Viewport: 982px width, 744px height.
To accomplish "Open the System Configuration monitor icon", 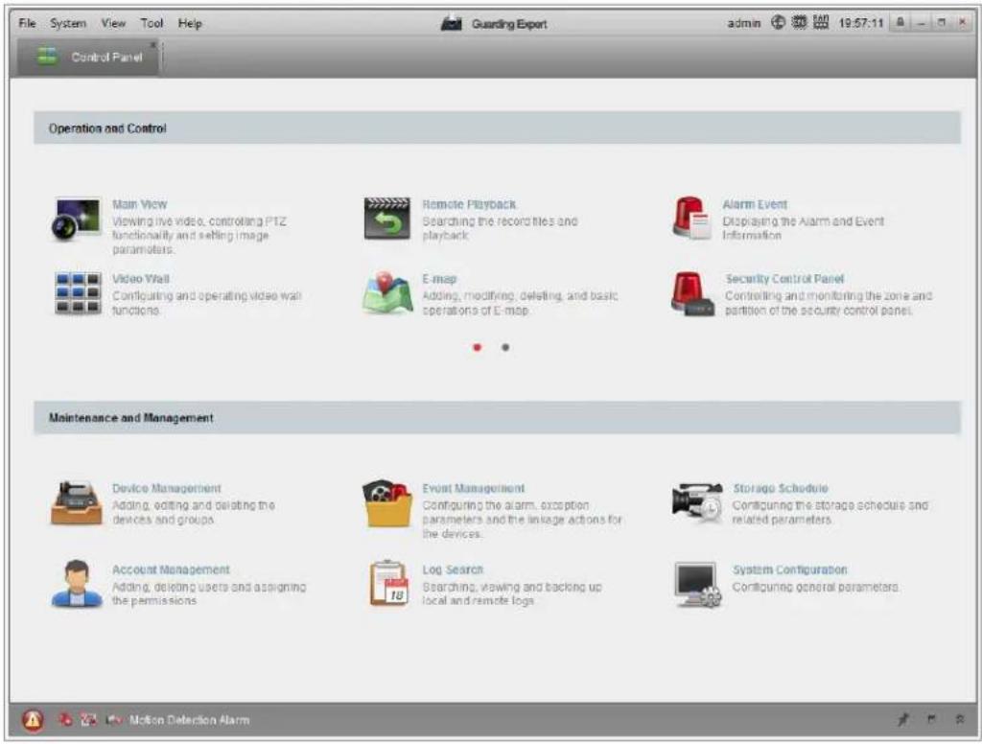I will 698,584.
